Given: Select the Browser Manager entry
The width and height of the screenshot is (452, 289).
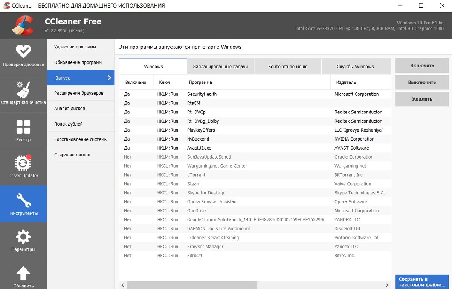Looking at the screenshot, I should pyautogui.click(x=255, y=247).
